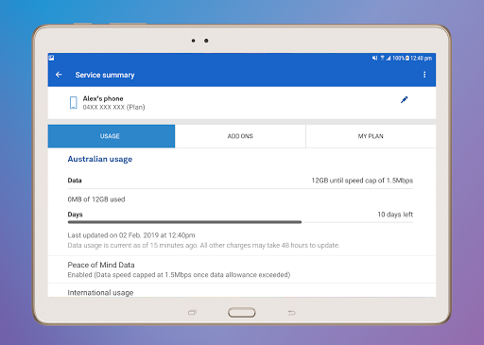Tap the battery status icon

pyautogui.click(x=407, y=58)
